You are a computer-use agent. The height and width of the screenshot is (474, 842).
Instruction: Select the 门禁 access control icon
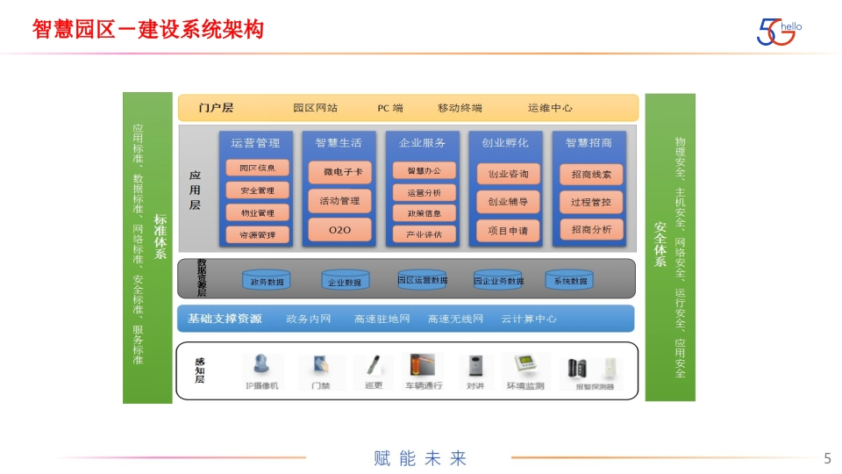321,365
